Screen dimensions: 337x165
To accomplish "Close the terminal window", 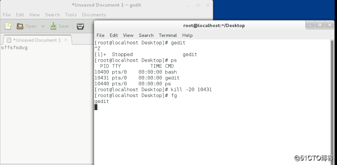I will [x=330, y=25].
